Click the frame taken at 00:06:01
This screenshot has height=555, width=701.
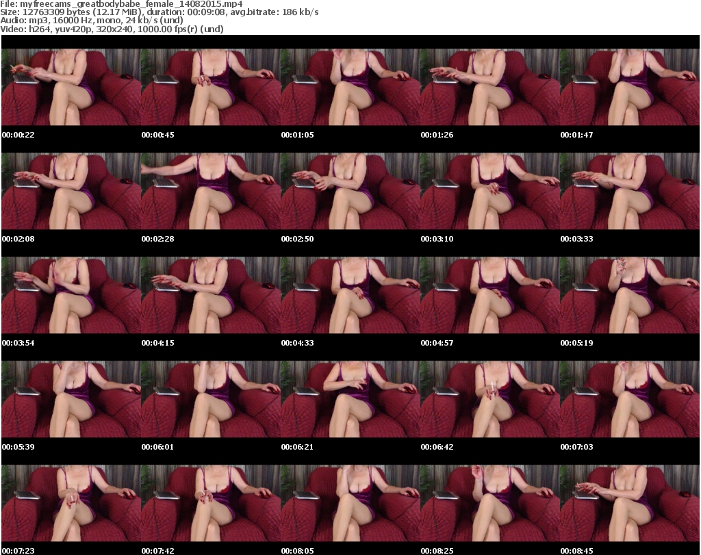211,400
